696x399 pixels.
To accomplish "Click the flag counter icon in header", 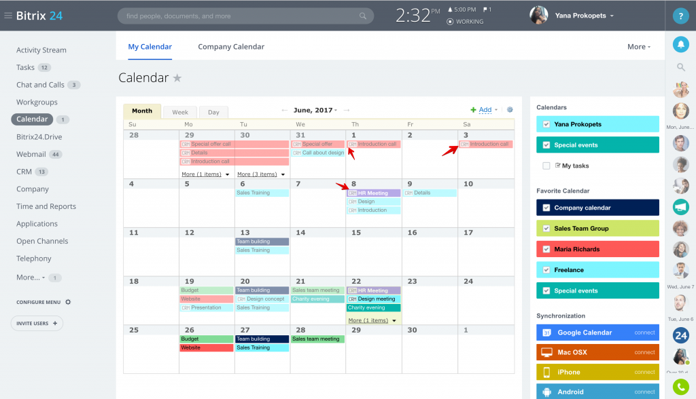I will [x=485, y=9].
